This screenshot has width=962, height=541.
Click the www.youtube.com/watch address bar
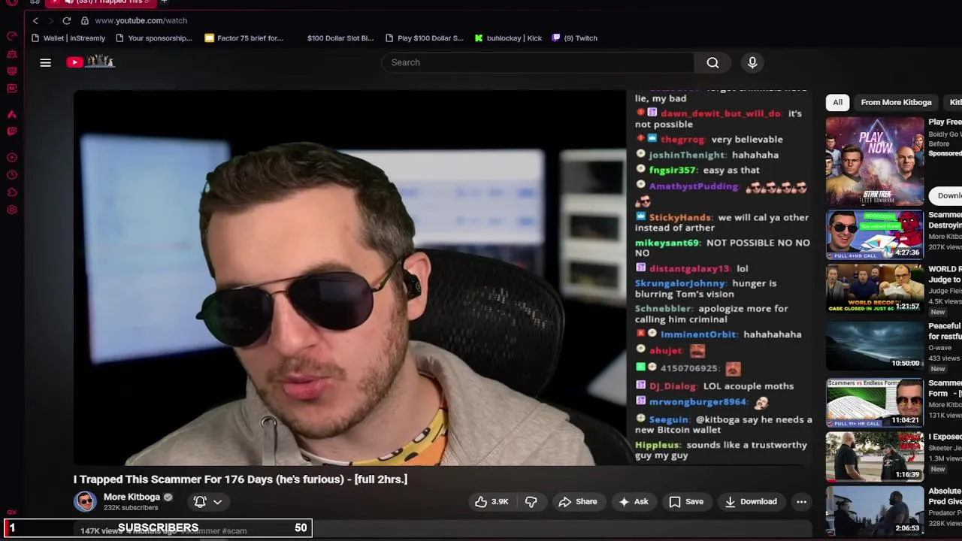(141, 20)
